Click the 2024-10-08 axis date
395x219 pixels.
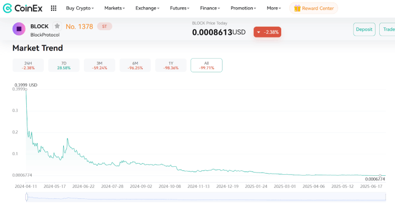(170, 186)
